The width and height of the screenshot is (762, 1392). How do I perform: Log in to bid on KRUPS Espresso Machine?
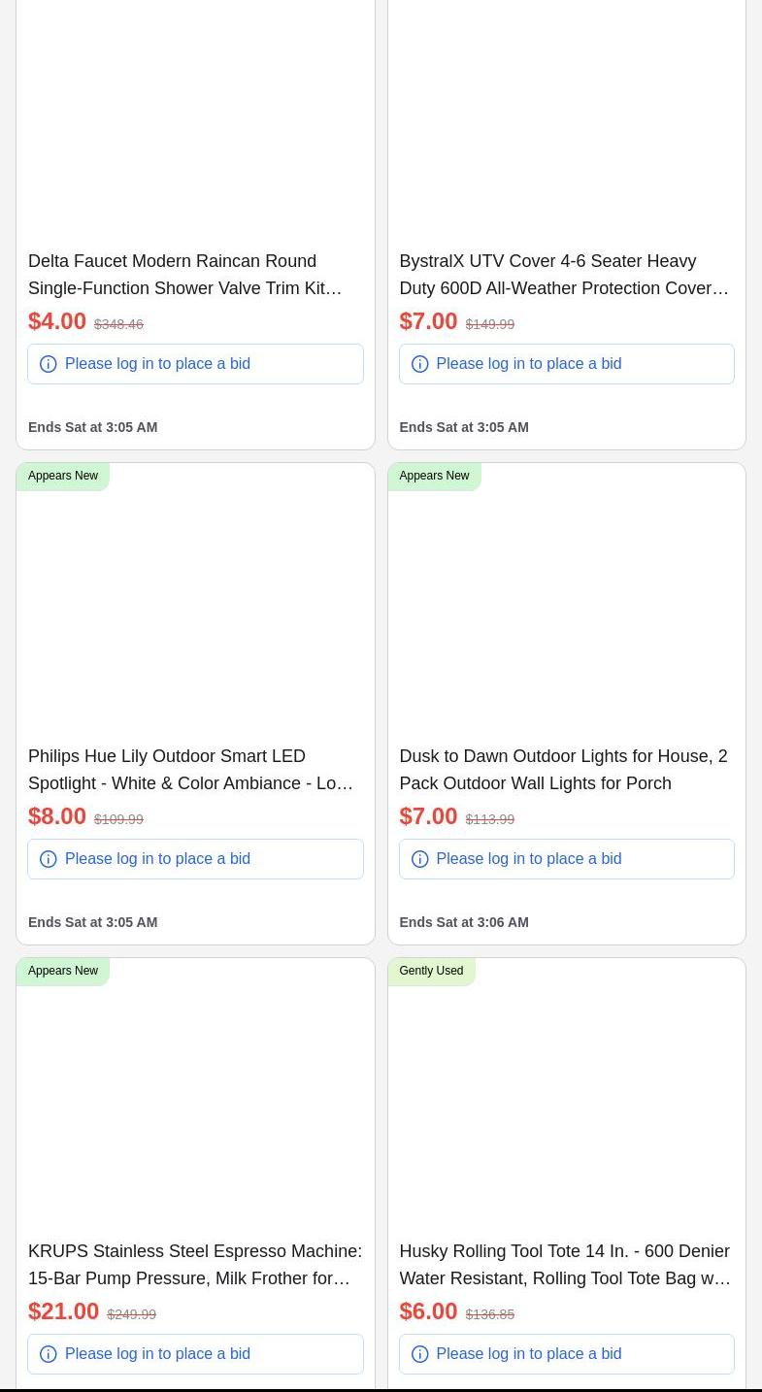click(x=157, y=1354)
